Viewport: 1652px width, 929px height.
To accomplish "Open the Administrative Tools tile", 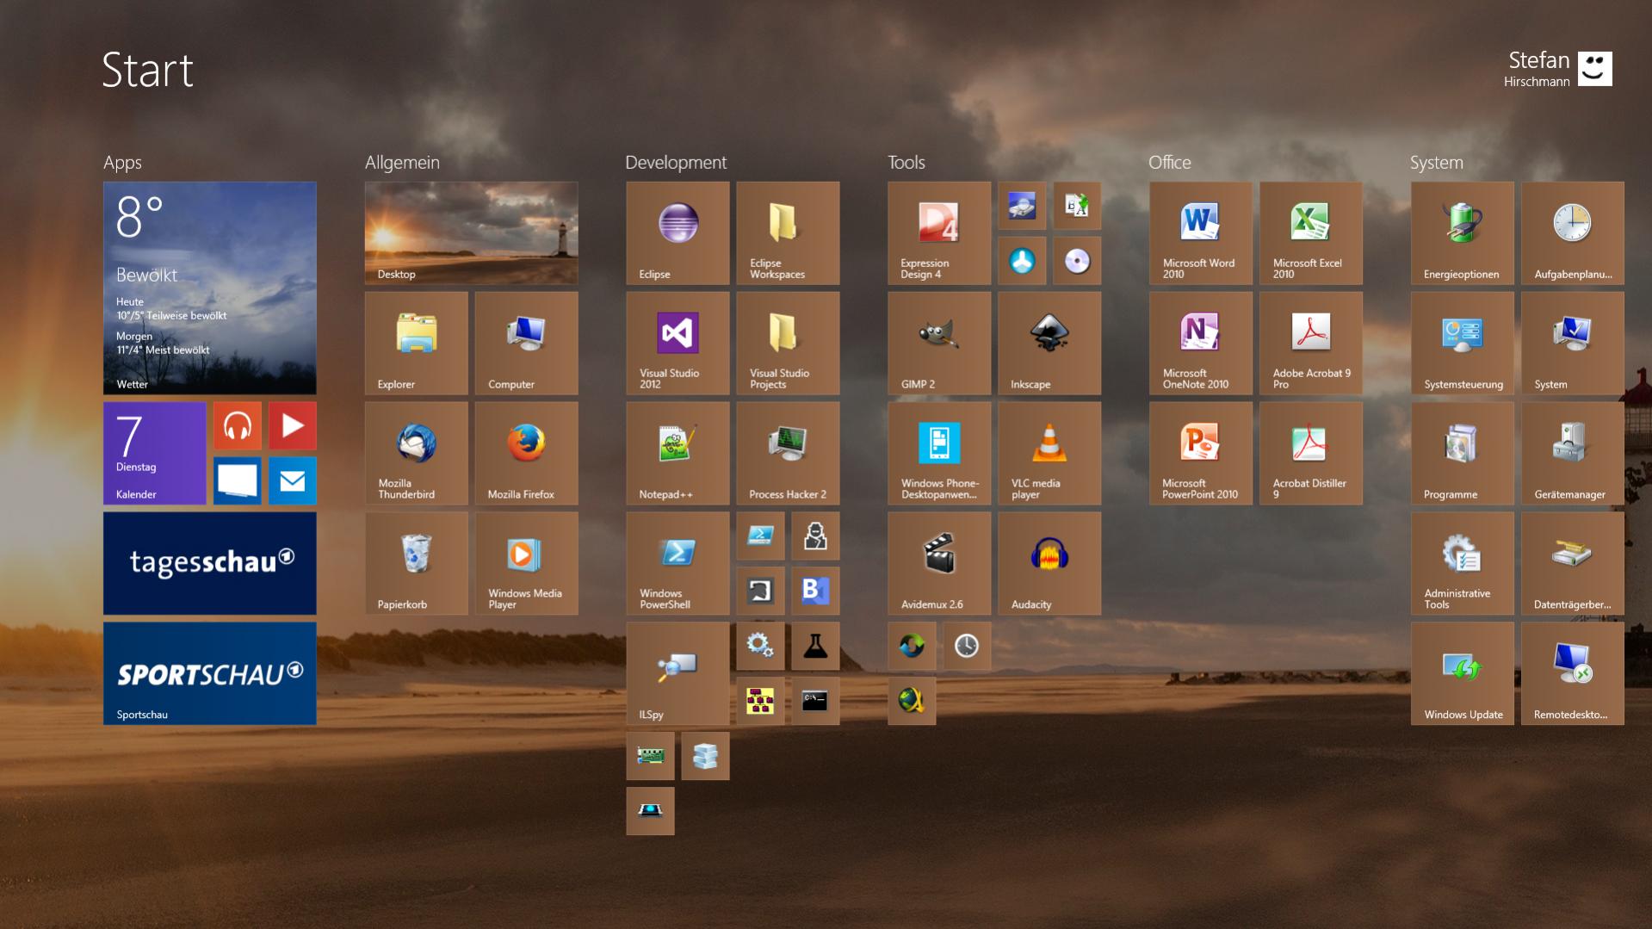I will (x=1463, y=563).
